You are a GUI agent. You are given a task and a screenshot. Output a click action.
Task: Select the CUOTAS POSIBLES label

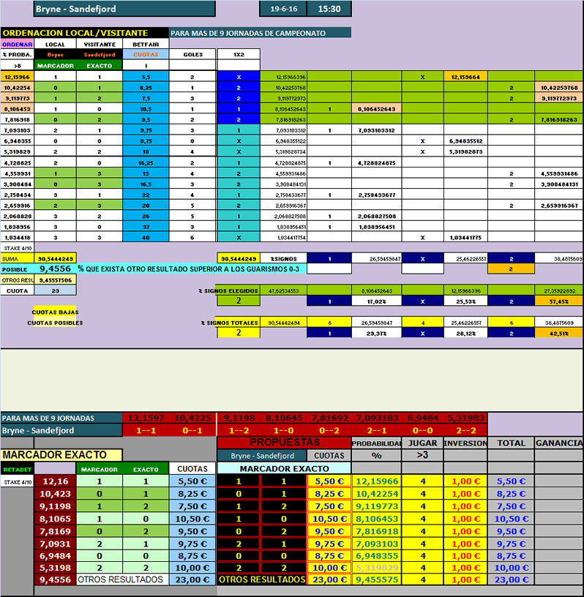click(55, 323)
